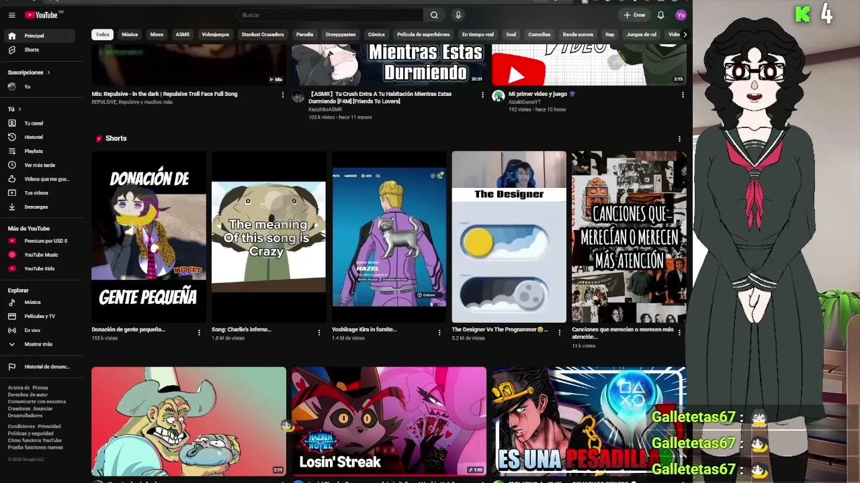Viewport: 860px width, 483px height.
Task: Play the Canciones que merecían más atención short
Action: (629, 237)
